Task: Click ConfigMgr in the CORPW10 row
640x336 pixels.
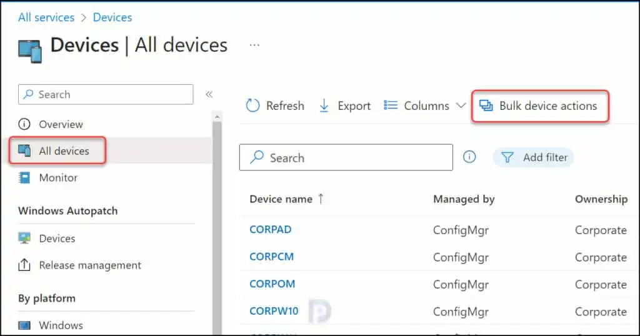Action: coord(461,312)
